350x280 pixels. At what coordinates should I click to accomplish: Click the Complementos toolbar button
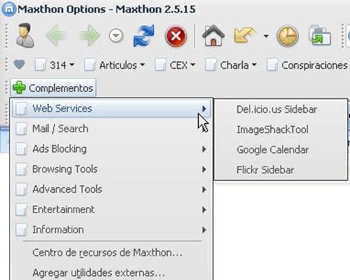point(53,88)
